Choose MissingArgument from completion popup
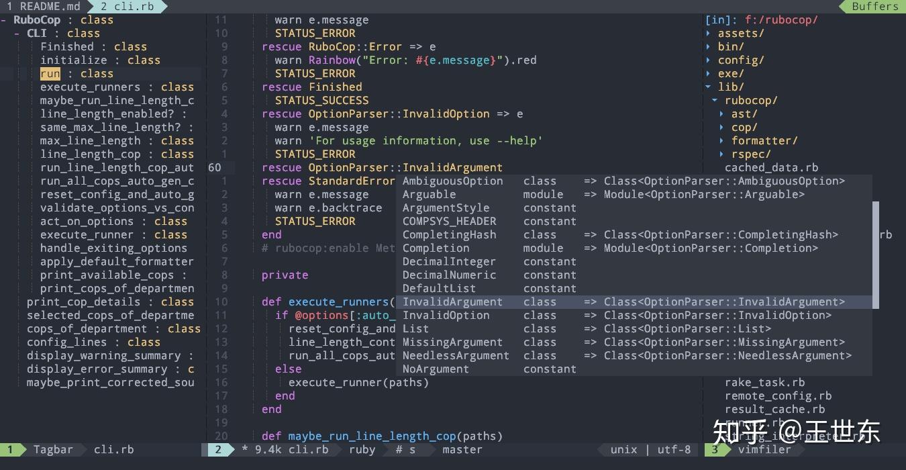Image resolution: width=906 pixels, height=470 pixels. tap(634, 342)
